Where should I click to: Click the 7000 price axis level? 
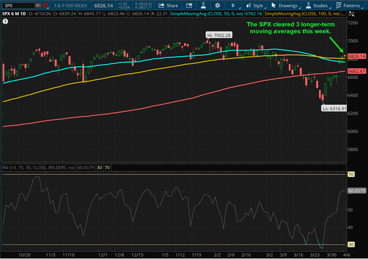[x=353, y=41]
